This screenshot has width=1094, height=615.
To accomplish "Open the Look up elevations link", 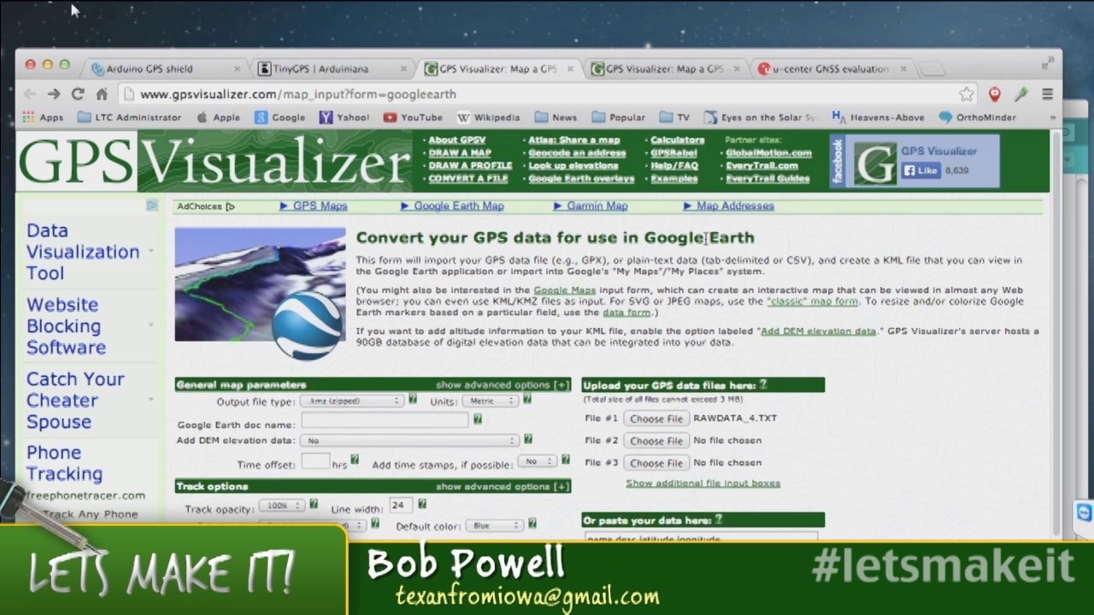I will [x=573, y=166].
